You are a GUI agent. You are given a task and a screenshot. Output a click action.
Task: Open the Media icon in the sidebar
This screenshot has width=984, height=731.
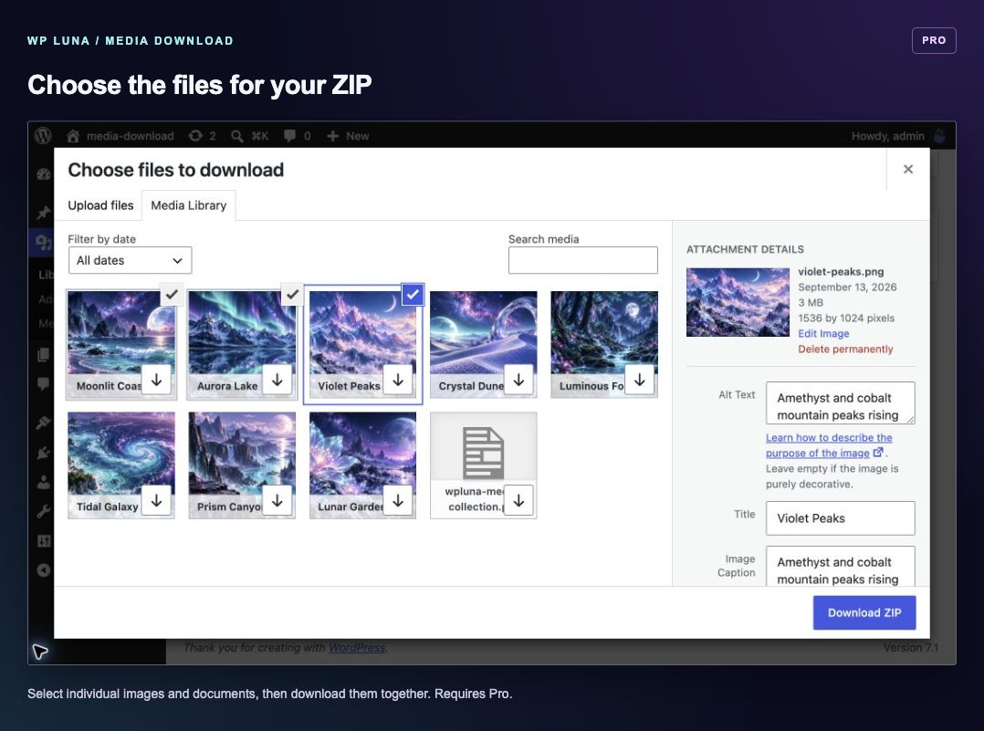click(x=43, y=242)
